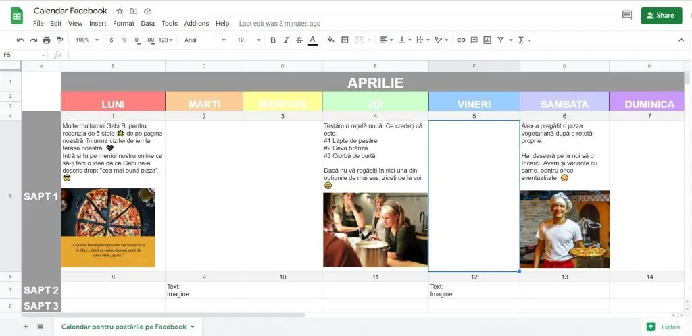Open the View menu
692x336 pixels.
[x=76, y=24]
